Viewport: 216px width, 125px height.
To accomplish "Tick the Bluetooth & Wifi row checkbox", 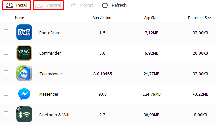I will [6, 114].
